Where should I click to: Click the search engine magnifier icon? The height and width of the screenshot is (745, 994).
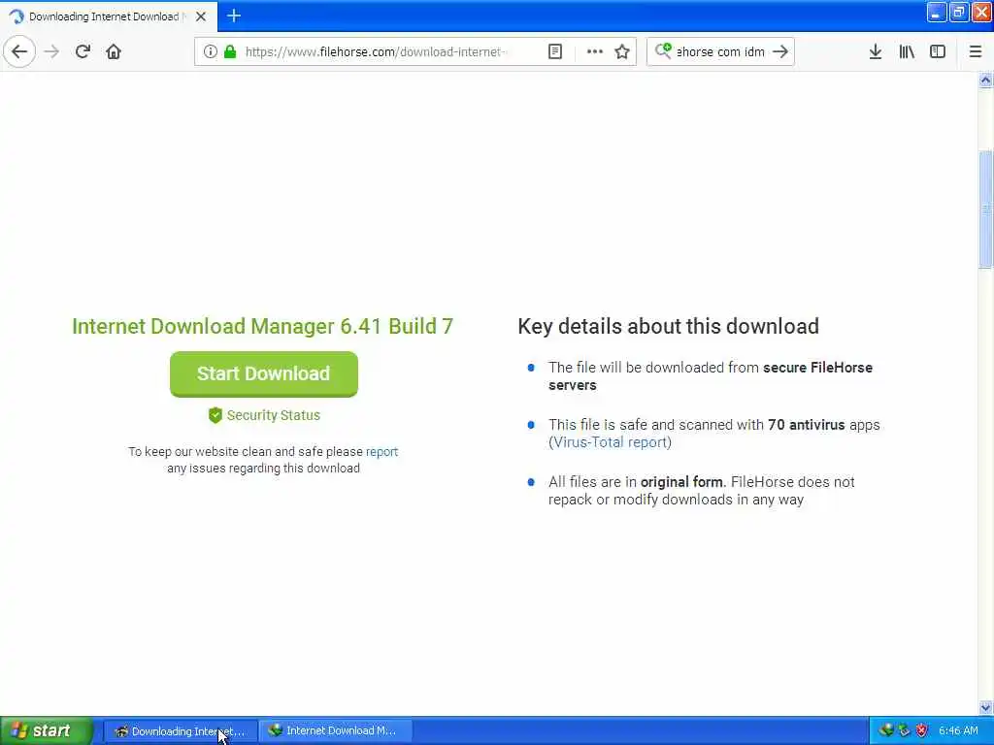coord(662,50)
